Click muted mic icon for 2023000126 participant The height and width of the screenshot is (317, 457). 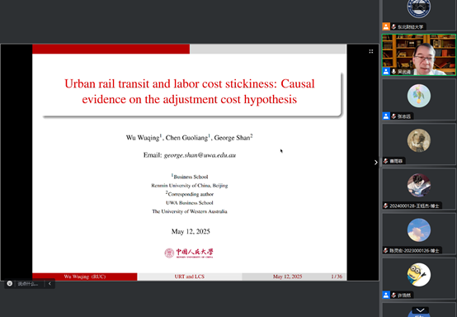[386, 250]
